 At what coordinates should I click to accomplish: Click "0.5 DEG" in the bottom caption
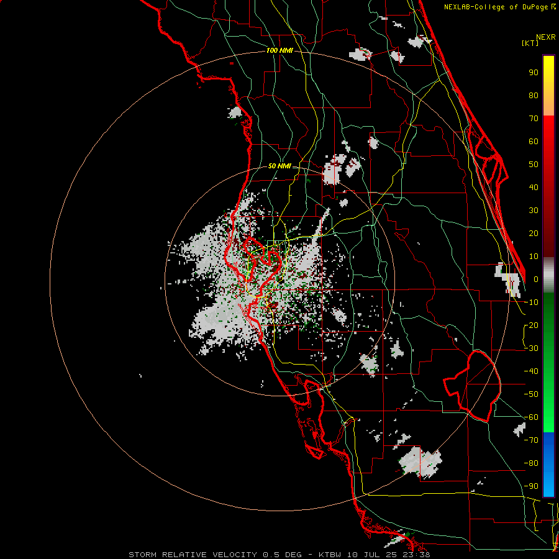(282, 555)
